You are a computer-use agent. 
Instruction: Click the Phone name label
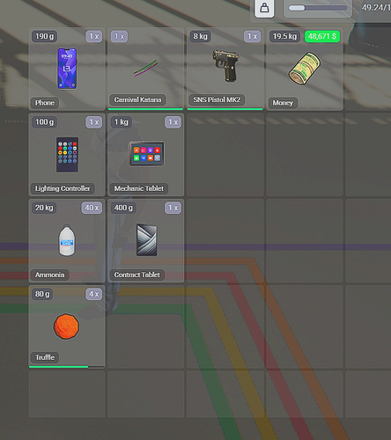[45, 103]
